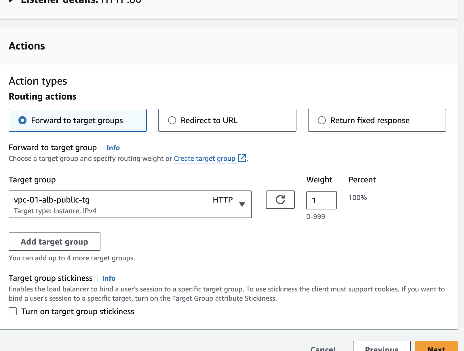Click the HTTP protocol label in Target group
The width and height of the screenshot is (464, 351).
click(x=223, y=200)
